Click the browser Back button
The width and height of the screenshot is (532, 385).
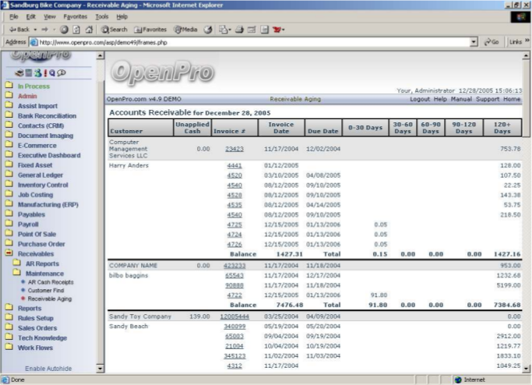pos(19,29)
